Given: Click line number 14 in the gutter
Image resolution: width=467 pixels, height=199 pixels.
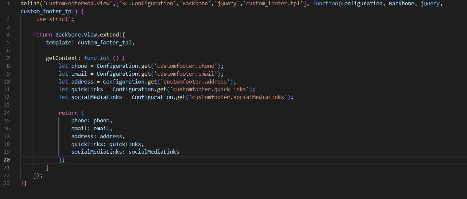Looking at the screenshot, I should 8,113.
